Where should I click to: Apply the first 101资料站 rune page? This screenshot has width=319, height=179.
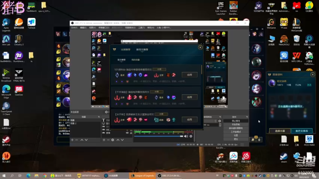pos(189,75)
